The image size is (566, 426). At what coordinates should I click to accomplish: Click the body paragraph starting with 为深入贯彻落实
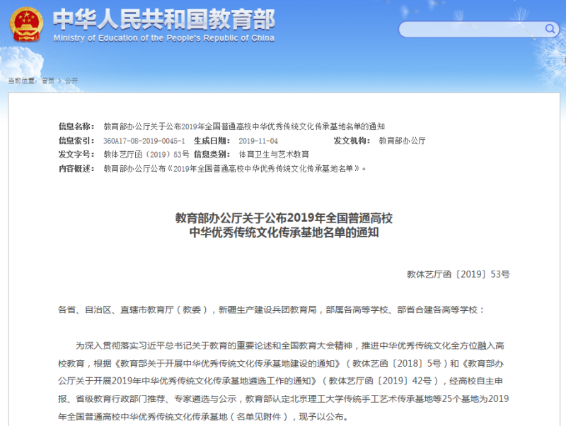(283, 381)
